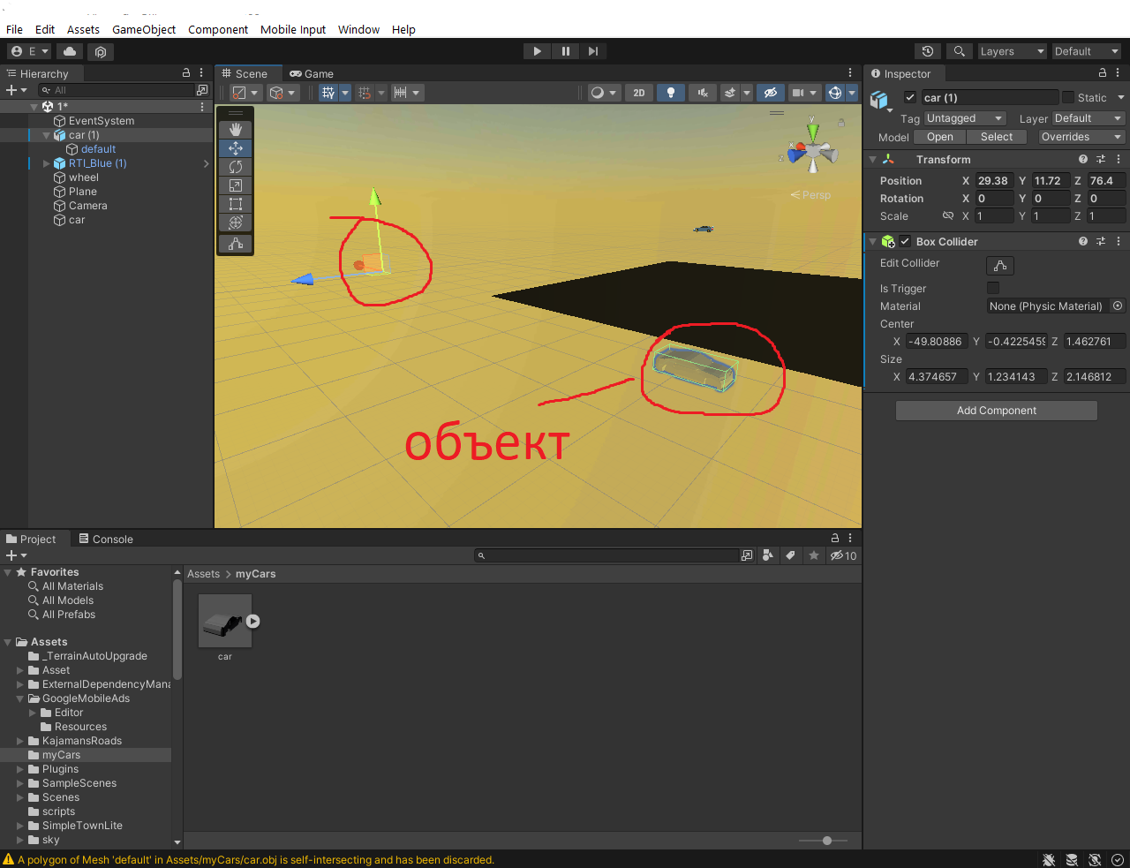Click the Scene orientation gizmo
The height and width of the screenshot is (868, 1130).
[812, 152]
